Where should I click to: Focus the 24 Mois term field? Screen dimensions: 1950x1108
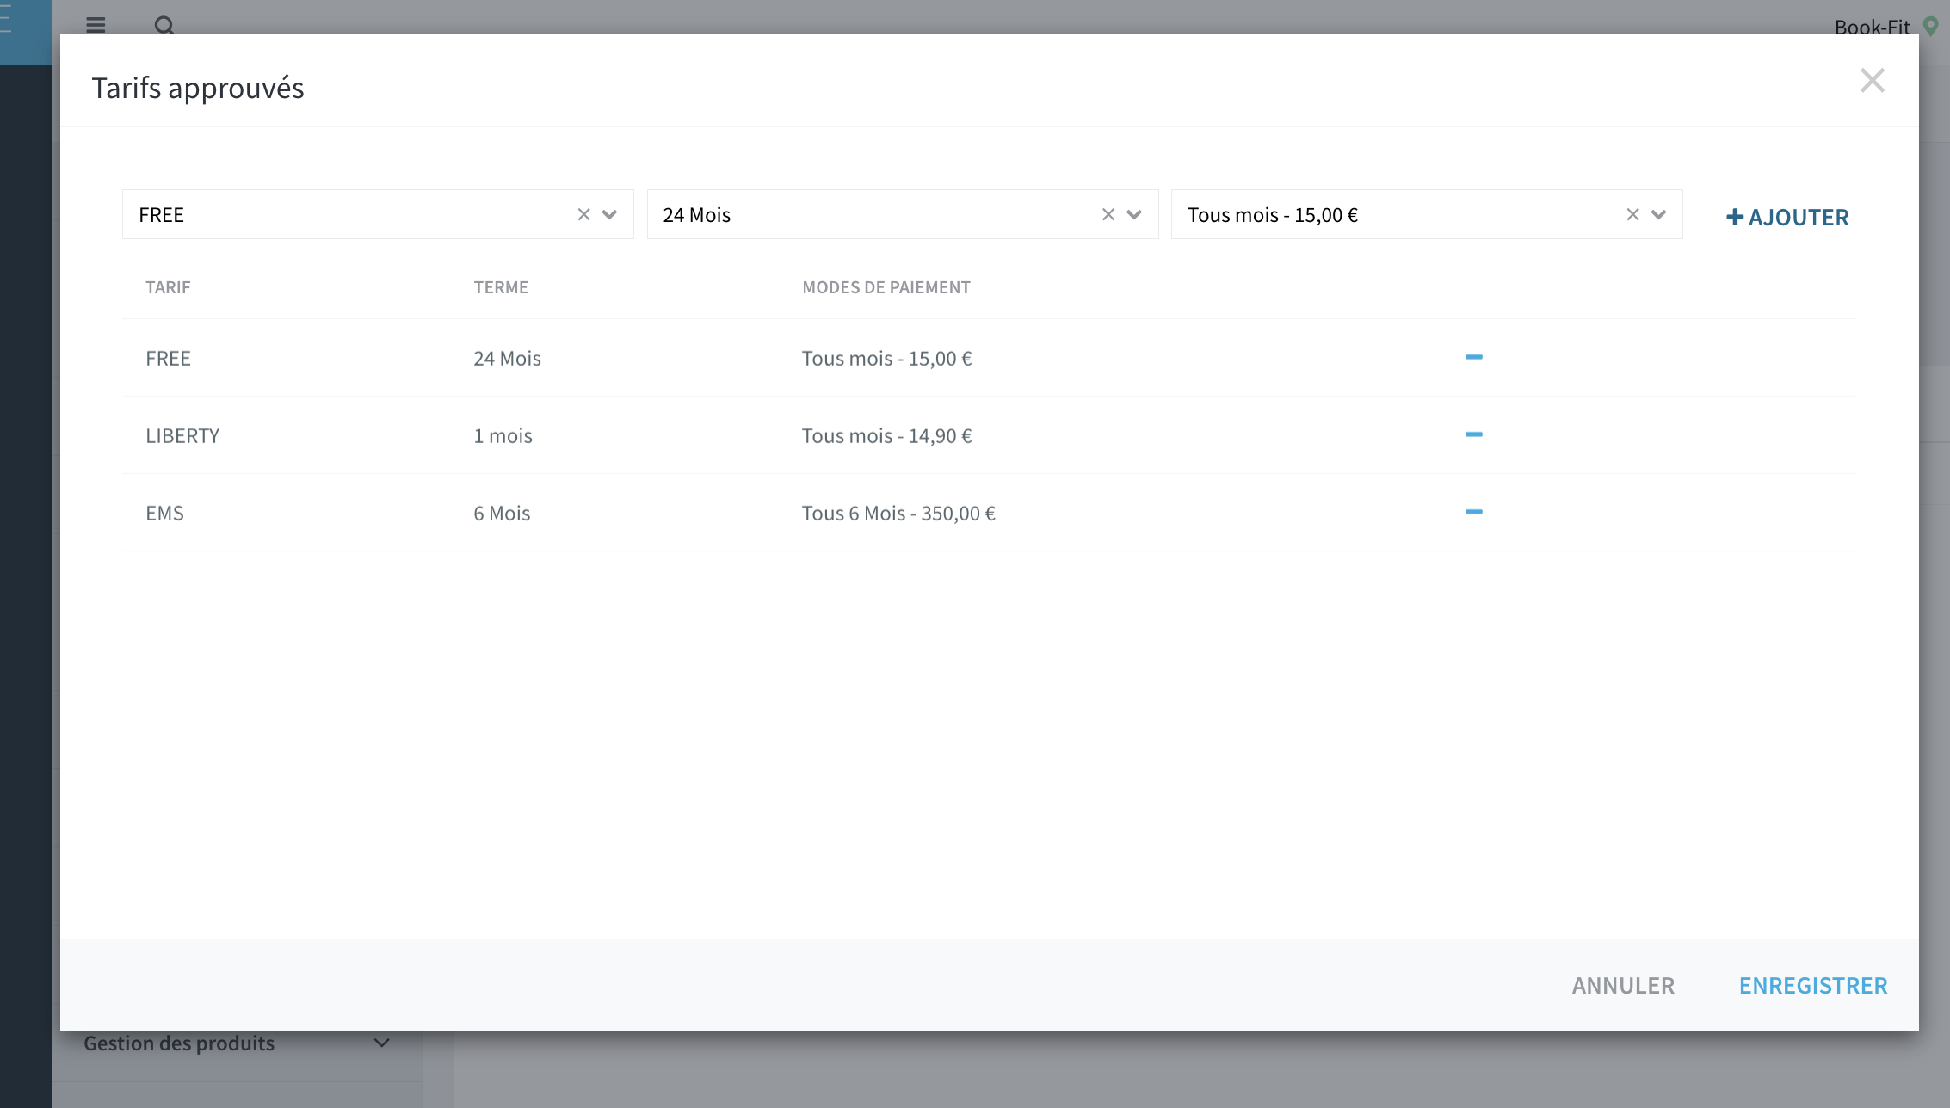tap(903, 214)
